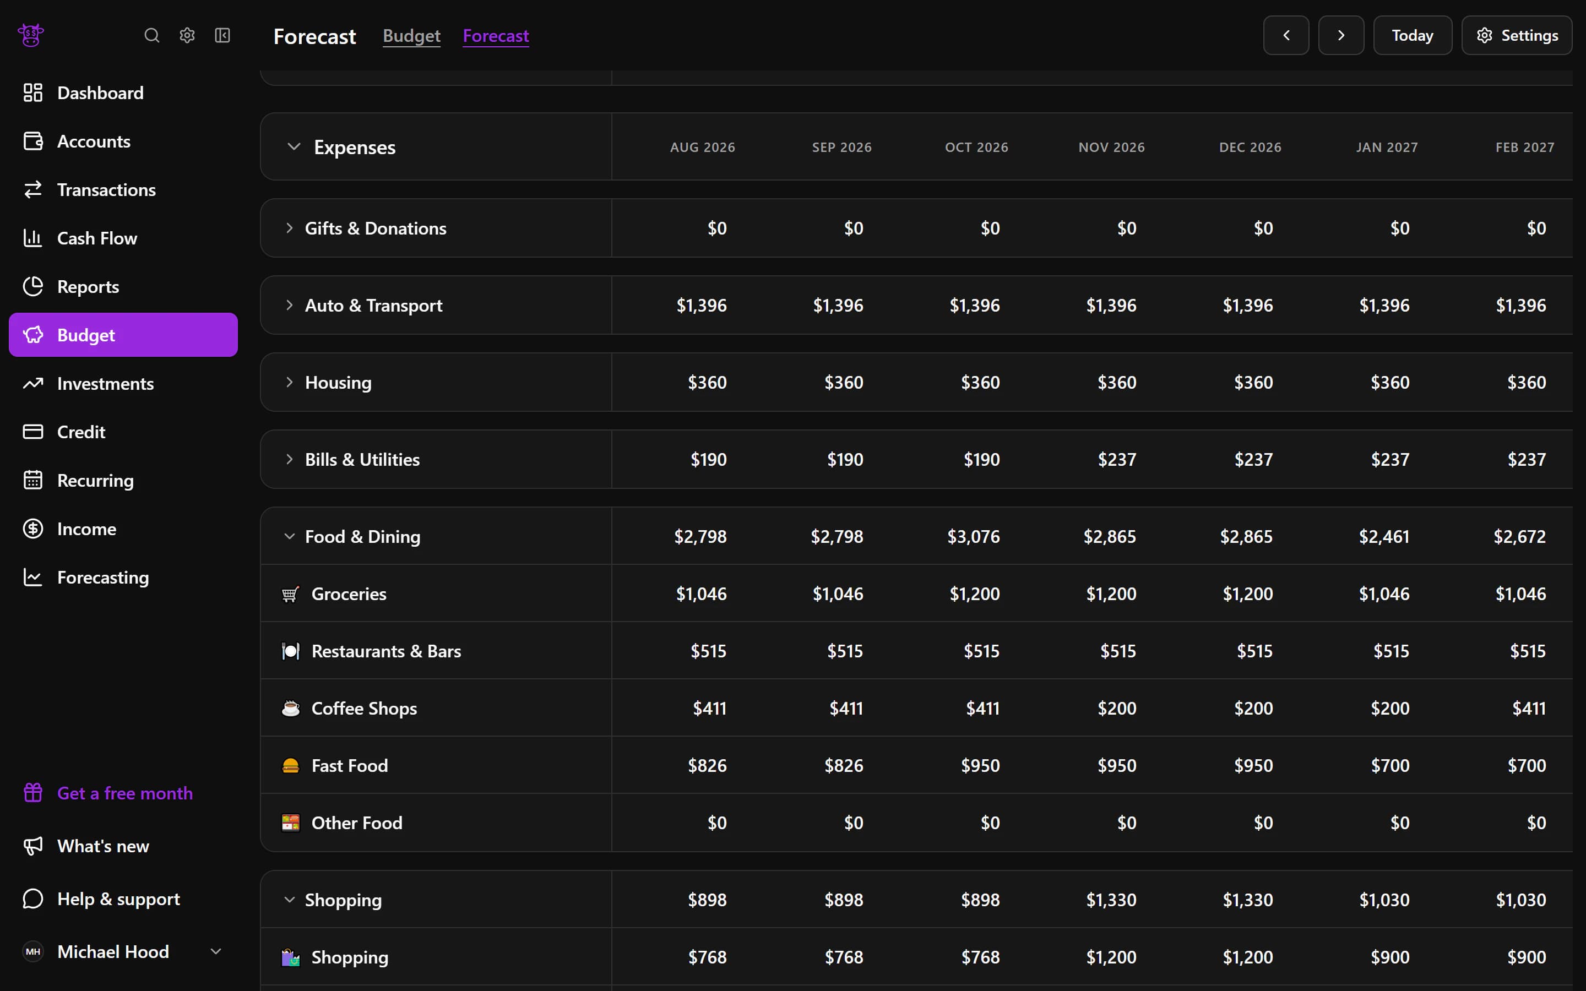Image resolution: width=1586 pixels, height=991 pixels.
Task: Click the Restaurants & Bars row label
Action: [386, 651]
